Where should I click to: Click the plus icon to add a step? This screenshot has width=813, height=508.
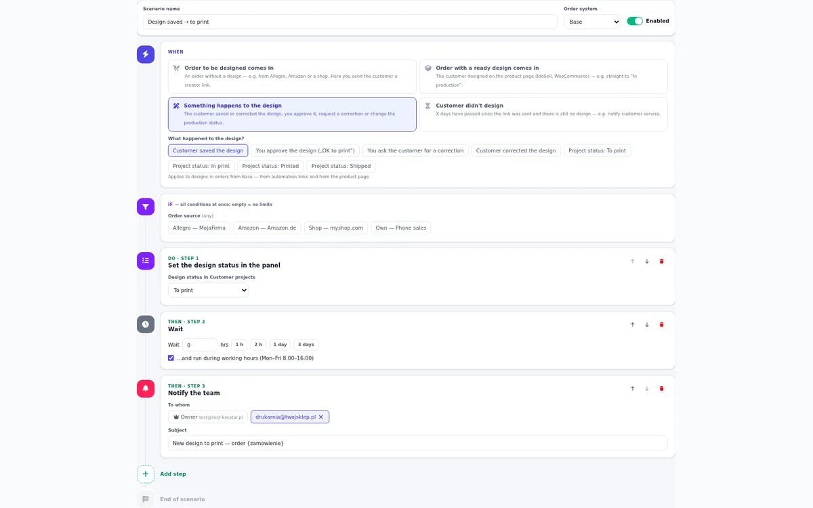(x=146, y=474)
